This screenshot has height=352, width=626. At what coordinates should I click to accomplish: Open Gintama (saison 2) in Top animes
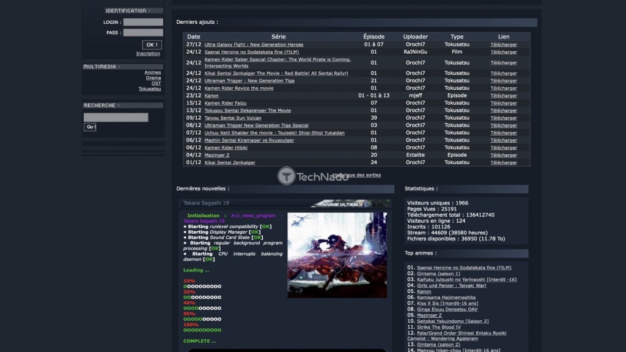[438, 345]
